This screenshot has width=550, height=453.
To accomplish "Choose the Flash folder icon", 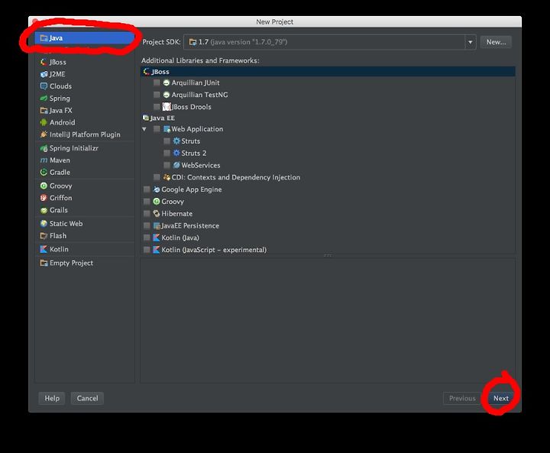I will pos(44,236).
